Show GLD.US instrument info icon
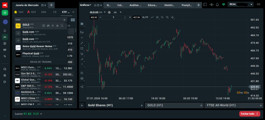The image size is (265, 120). click(109, 12)
